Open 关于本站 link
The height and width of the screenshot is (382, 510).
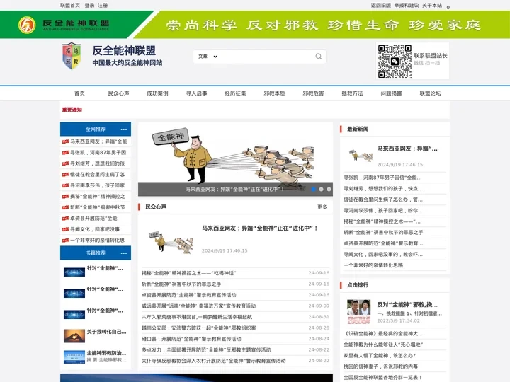432,6
